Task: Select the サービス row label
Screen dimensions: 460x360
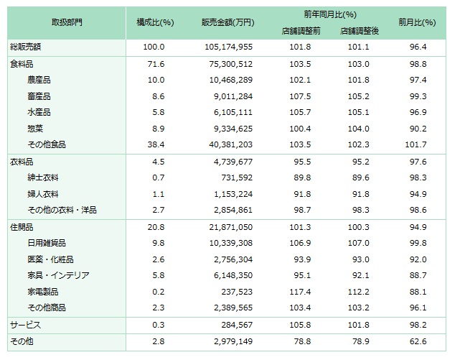Action: [x=26, y=325]
